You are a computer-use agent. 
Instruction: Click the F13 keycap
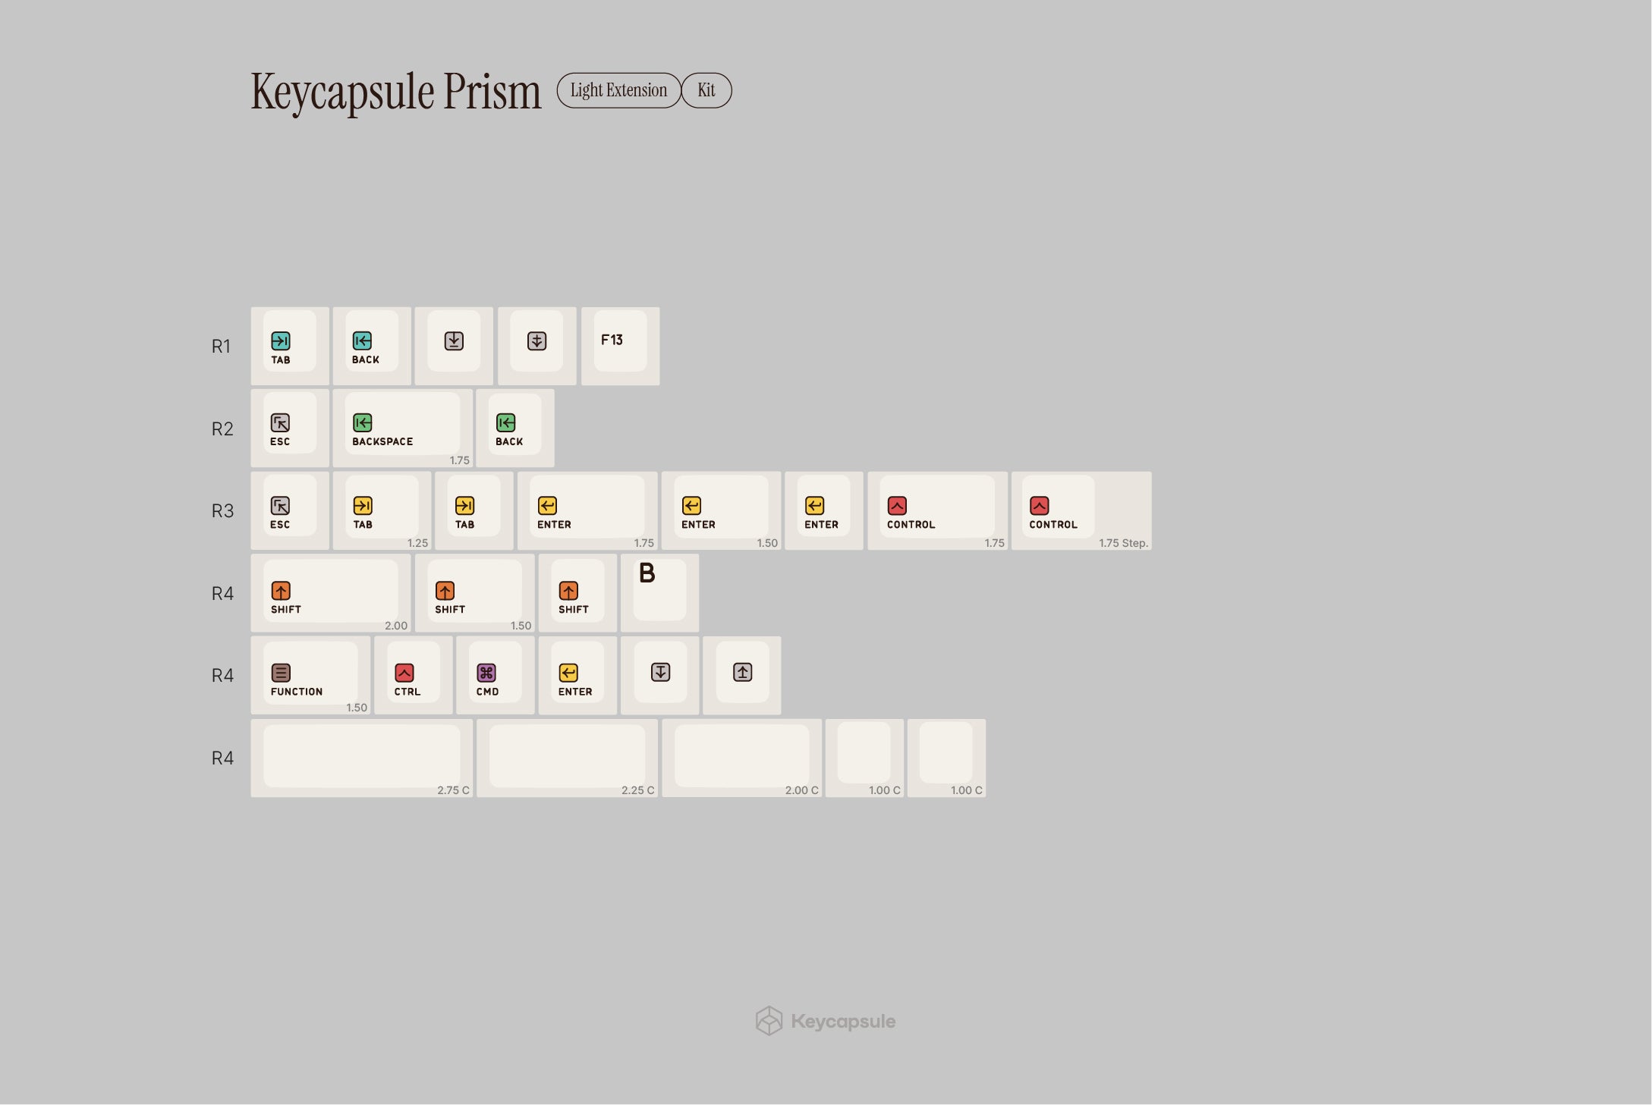(620, 346)
